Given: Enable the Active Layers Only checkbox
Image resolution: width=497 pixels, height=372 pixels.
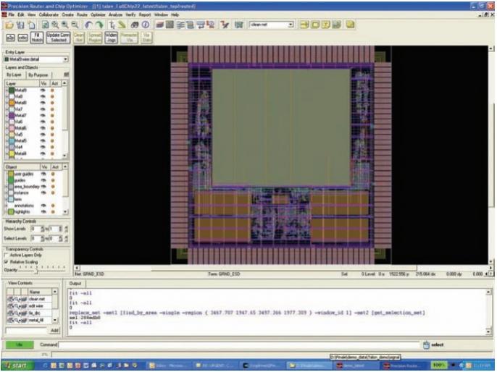Looking at the screenshot, I should (7, 255).
